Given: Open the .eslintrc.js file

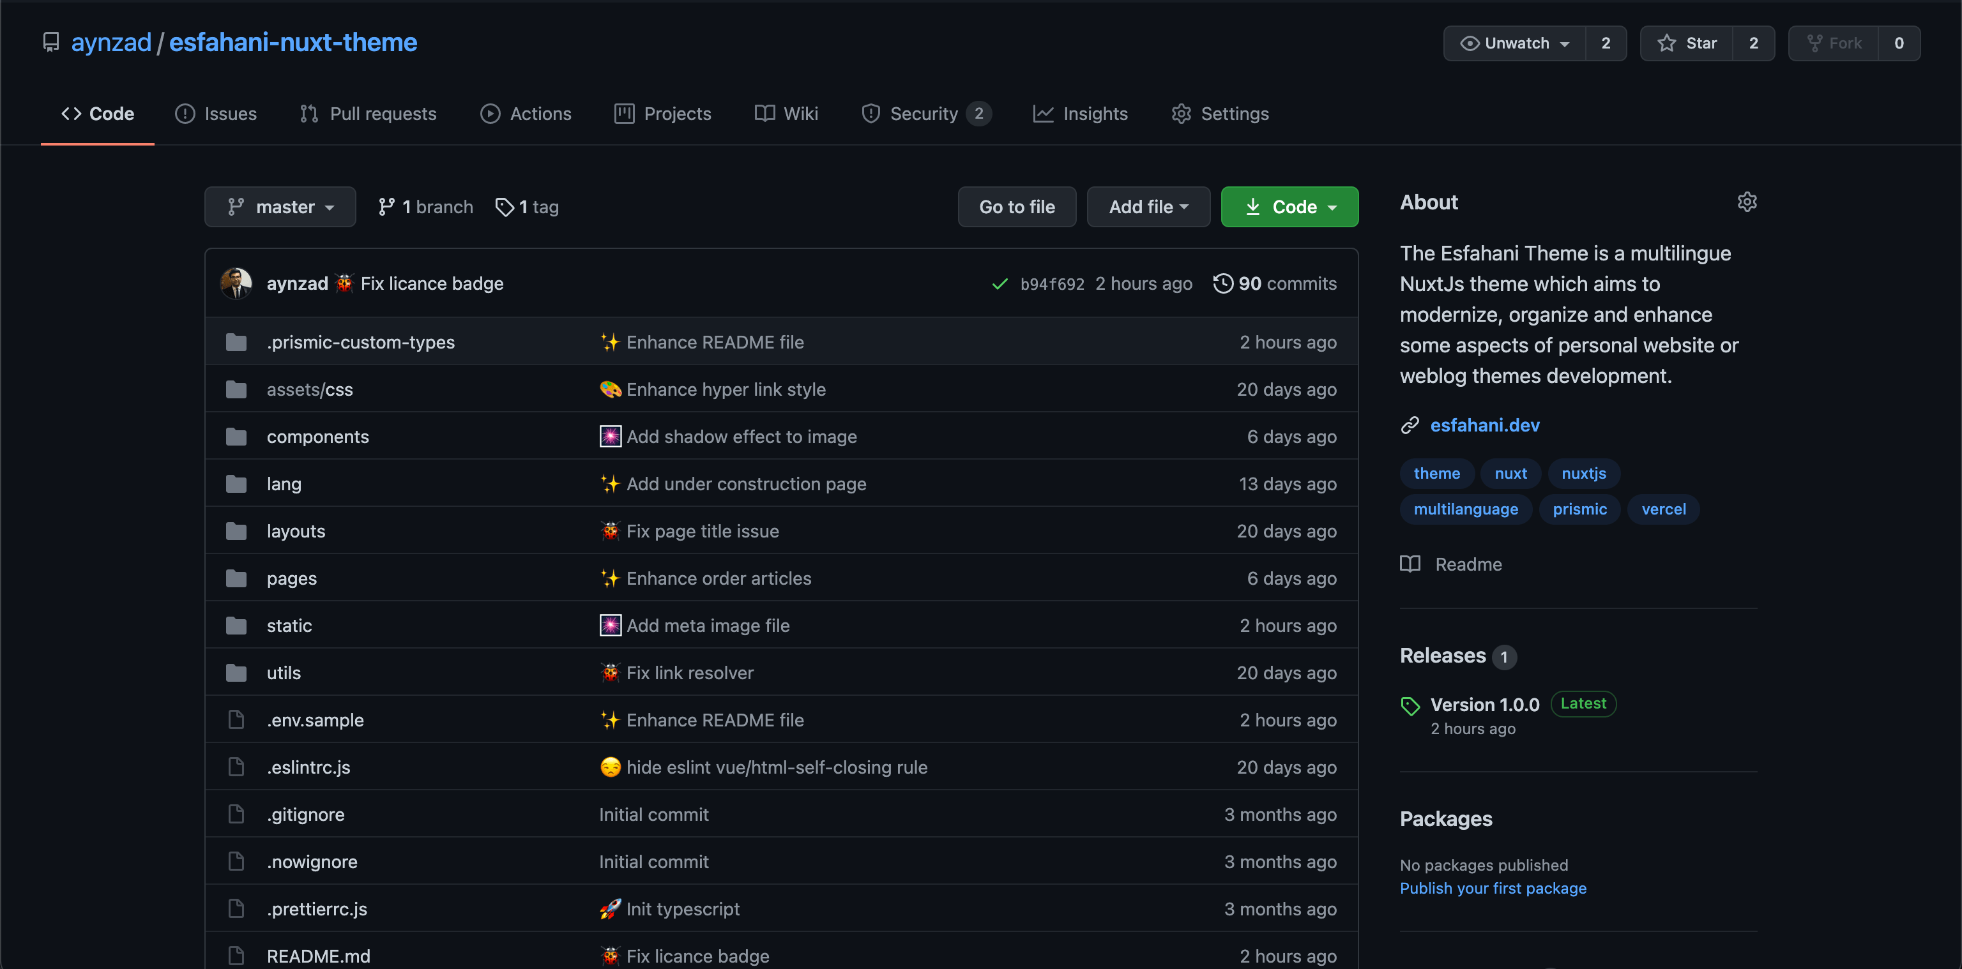Looking at the screenshot, I should [308, 767].
